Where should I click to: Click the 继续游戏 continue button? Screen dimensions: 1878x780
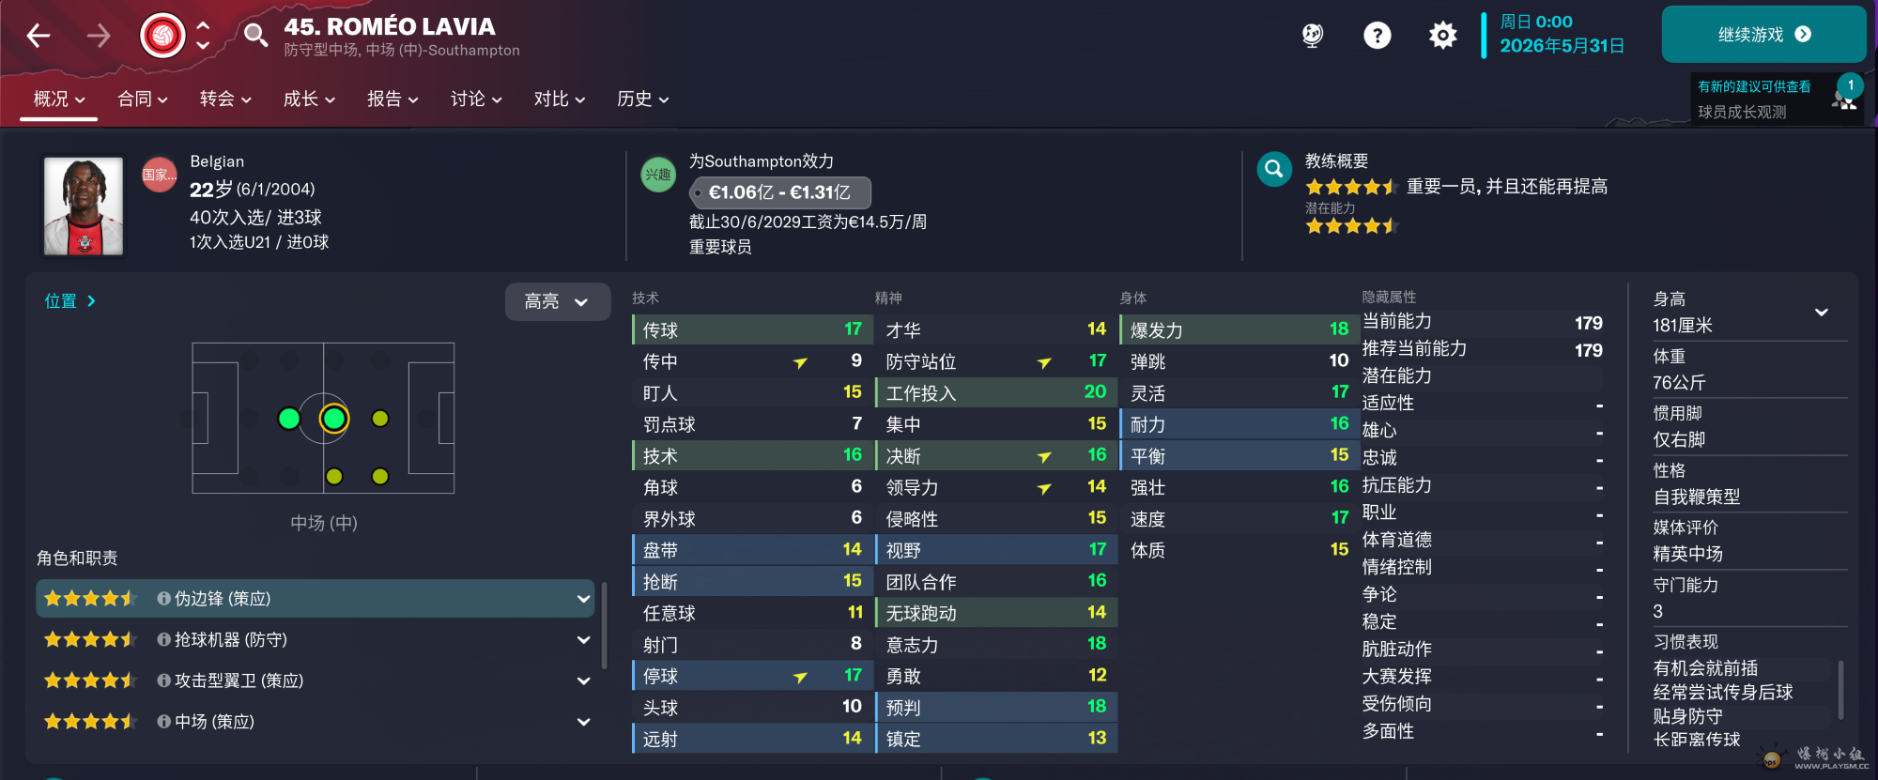tap(1763, 35)
